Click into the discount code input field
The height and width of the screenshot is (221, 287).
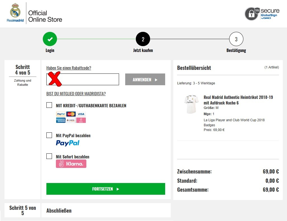pos(82,79)
